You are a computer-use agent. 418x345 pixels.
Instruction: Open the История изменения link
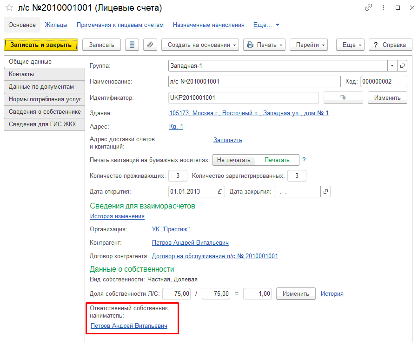tap(117, 216)
